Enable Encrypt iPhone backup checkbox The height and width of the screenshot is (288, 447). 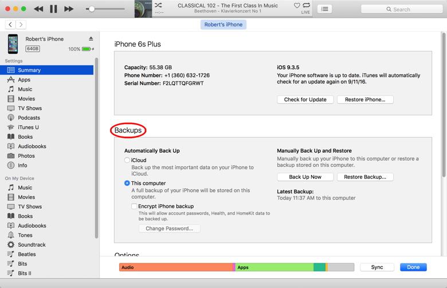point(134,206)
